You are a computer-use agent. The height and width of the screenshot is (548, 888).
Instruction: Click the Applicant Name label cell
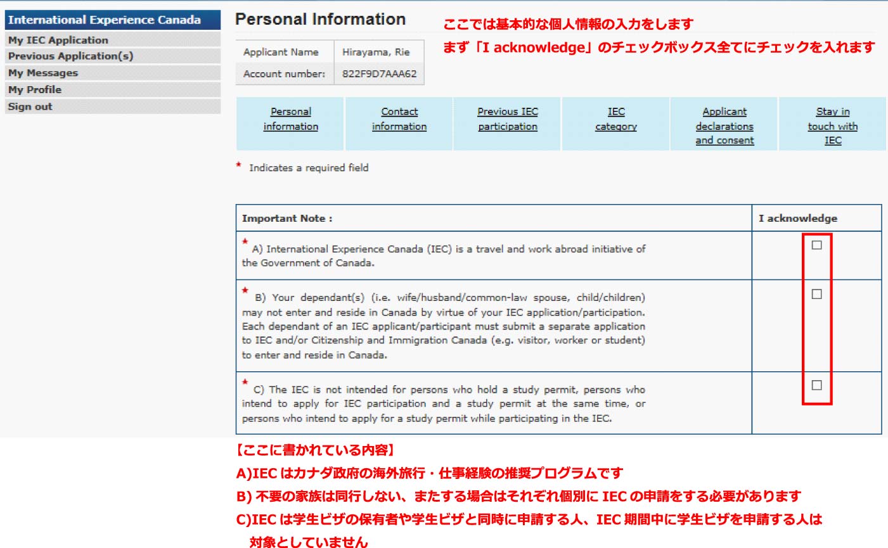(285, 52)
